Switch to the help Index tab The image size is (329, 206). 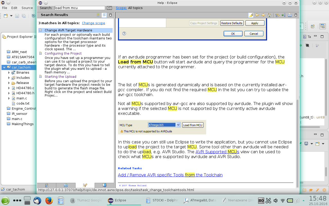click(66, 185)
